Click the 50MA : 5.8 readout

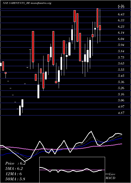pos(15,179)
